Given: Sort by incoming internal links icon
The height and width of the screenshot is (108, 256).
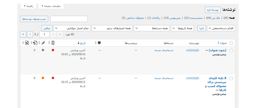Looking at the screenshot, I should click(x=27, y=43).
